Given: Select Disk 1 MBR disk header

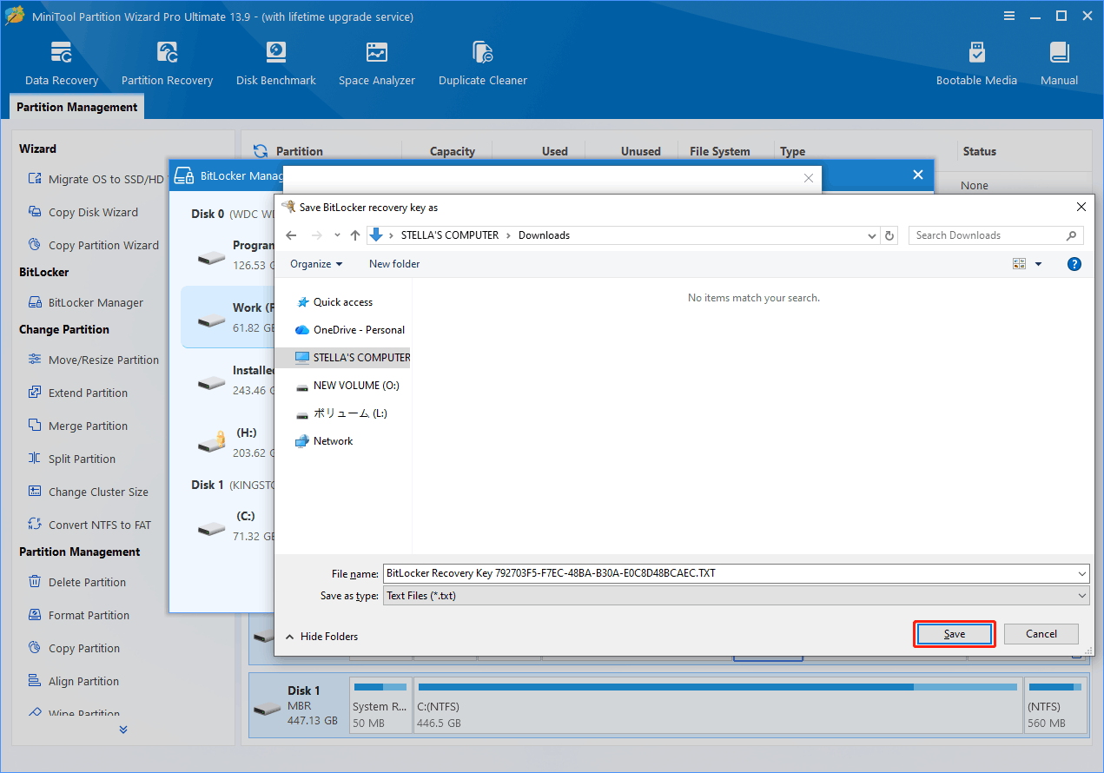Looking at the screenshot, I should click(x=299, y=704).
